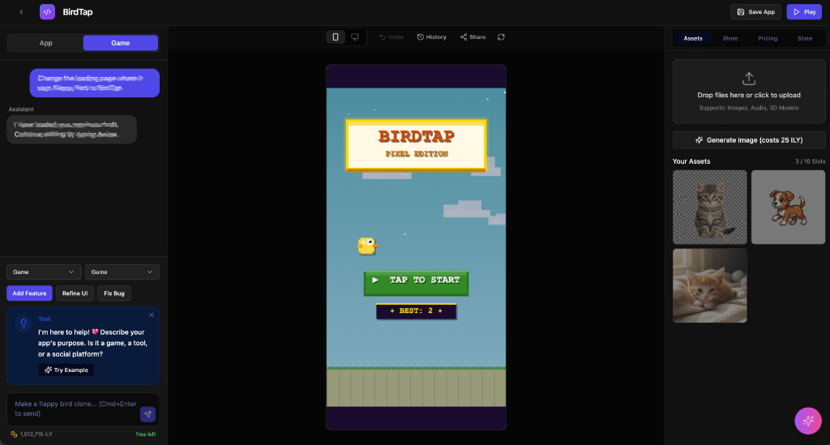Click the BEST: 2 score badge
Image resolution: width=830 pixels, height=445 pixels.
416,311
